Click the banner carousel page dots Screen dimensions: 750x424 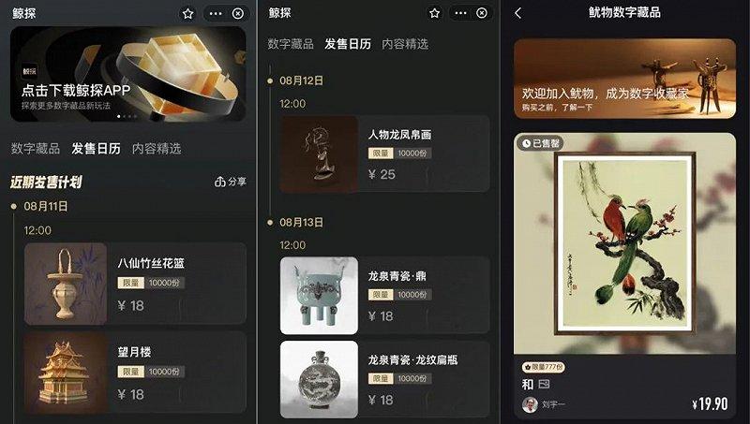(127, 116)
